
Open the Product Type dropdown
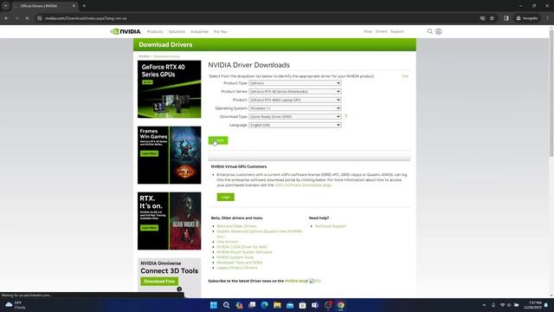click(294, 83)
